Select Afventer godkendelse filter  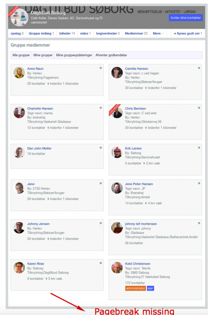click(111, 55)
